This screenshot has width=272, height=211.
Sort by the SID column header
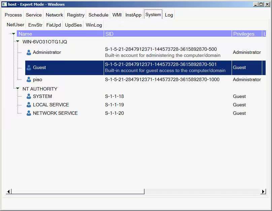pos(168,34)
